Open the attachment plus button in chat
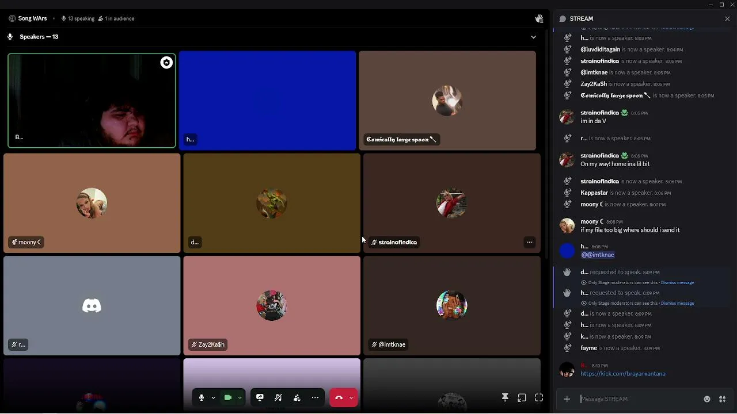The width and height of the screenshot is (737, 414). 567,399
